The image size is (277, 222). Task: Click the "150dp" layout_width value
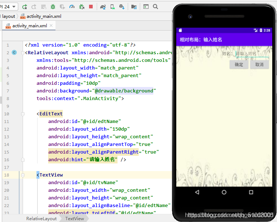click(x=120, y=129)
